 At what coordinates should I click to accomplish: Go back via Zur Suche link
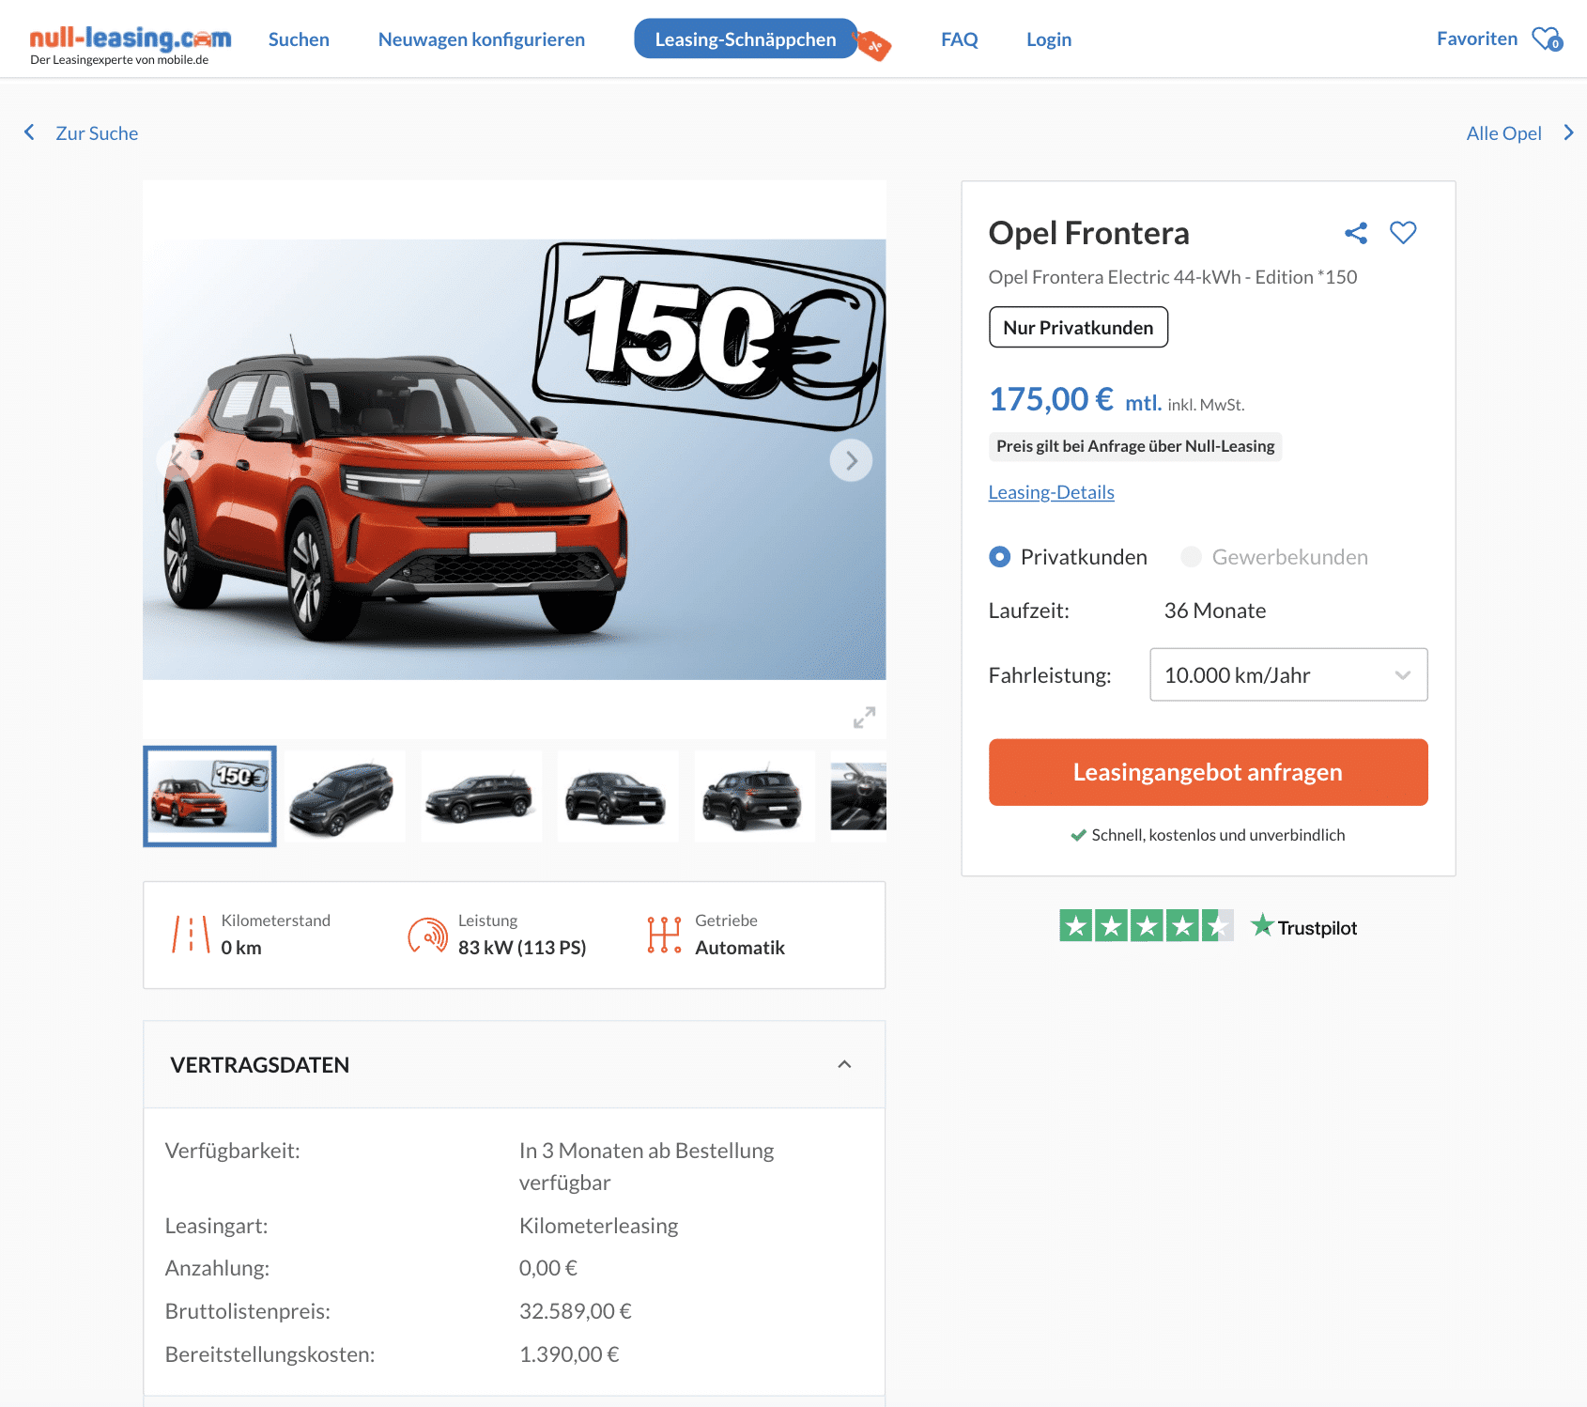[97, 133]
